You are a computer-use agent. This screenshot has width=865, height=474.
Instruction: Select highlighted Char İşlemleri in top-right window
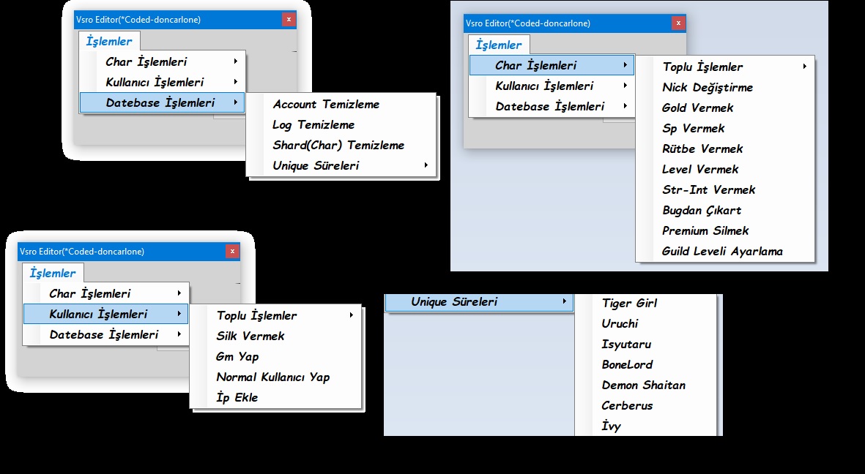coord(552,66)
